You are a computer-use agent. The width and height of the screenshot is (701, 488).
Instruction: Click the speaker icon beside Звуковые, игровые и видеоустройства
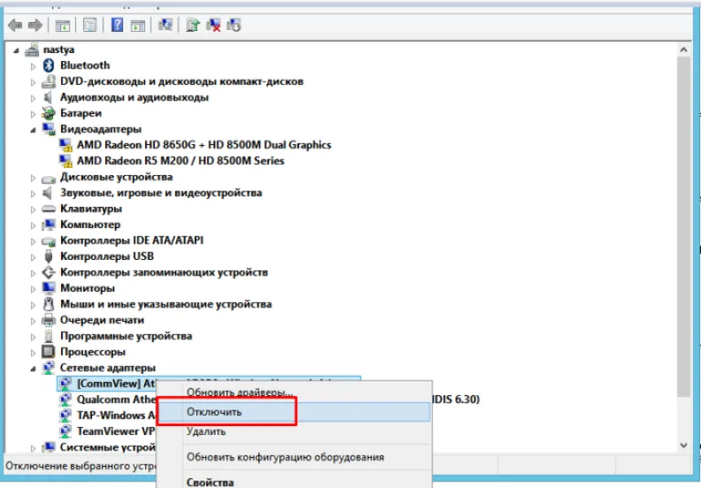pos(47,193)
